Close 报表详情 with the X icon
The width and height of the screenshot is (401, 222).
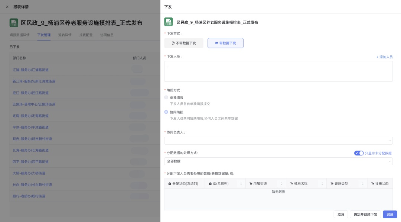[7, 7]
